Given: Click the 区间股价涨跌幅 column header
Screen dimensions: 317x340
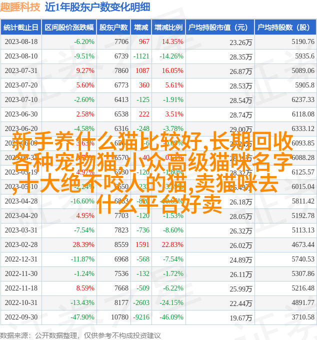Looking at the screenshot, I should point(69,27).
